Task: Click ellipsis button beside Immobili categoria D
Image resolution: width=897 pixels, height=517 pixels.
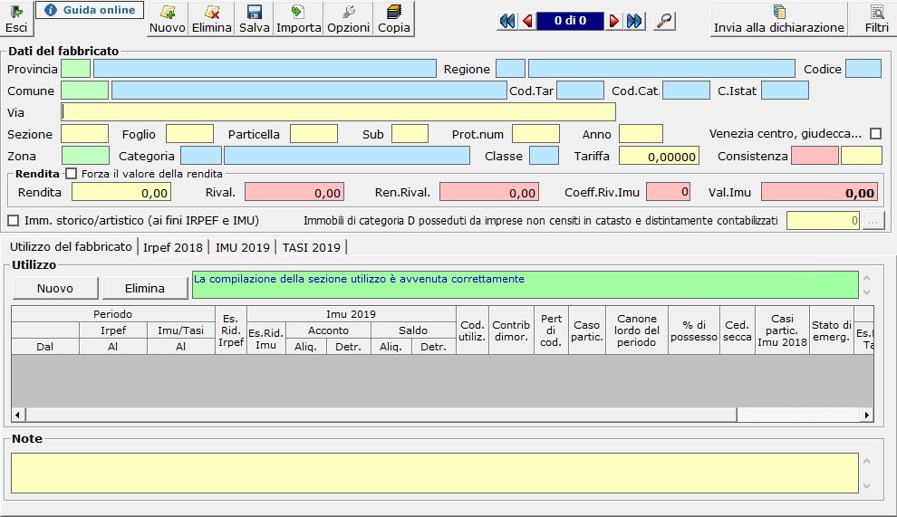Action: click(x=873, y=220)
